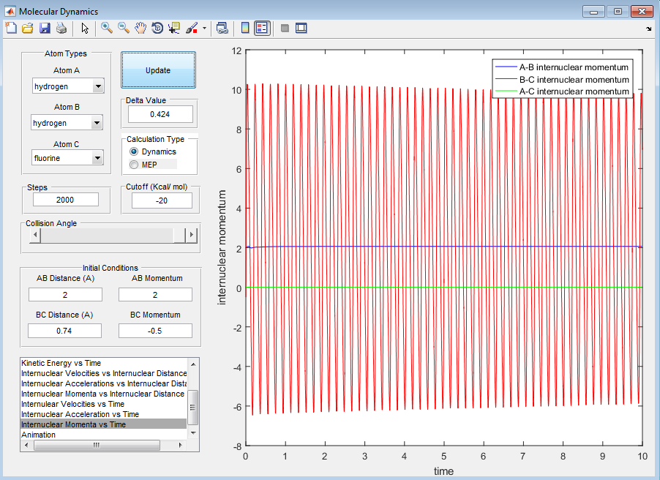The width and height of the screenshot is (660, 480).
Task: Click the Print Figure icon
Action: [x=61, y=29]
